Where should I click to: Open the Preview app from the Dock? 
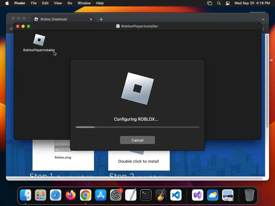coord(228,195)
